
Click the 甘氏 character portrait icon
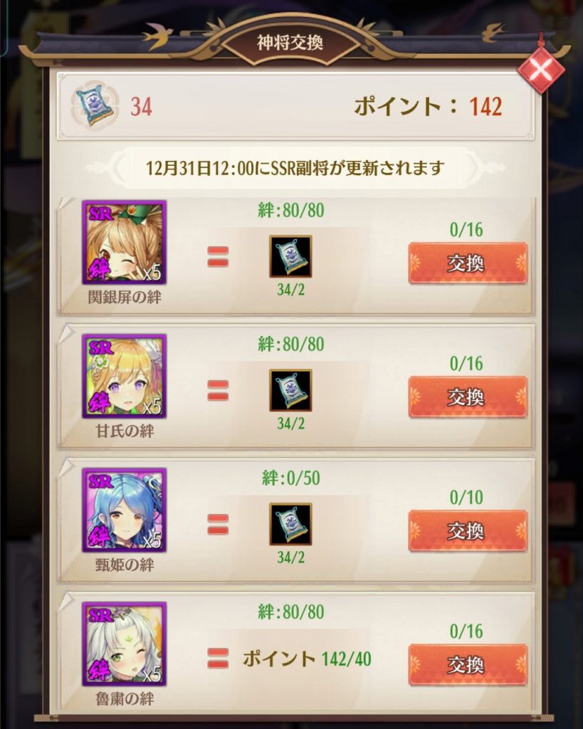tap(124, 376)
